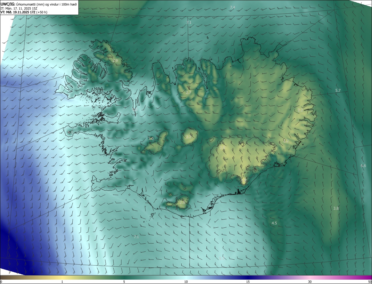Click the 7.4 value label on the map
372x284 pixels.
(x=233, y=7)
